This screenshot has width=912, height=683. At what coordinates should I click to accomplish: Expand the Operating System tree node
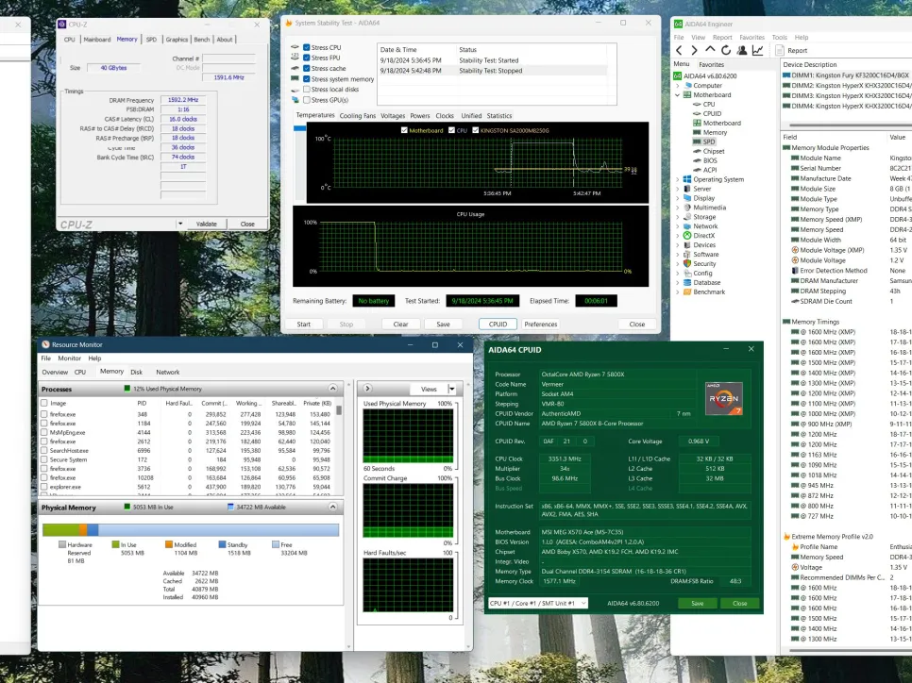pyautogui.click(x=678, y=179)
